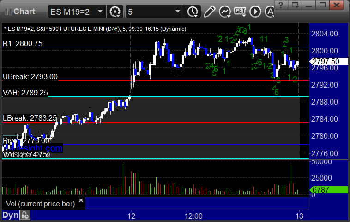This screenshot has width=350, height=222.
Task: Click the question mark help button
Action: coord(281,5)
